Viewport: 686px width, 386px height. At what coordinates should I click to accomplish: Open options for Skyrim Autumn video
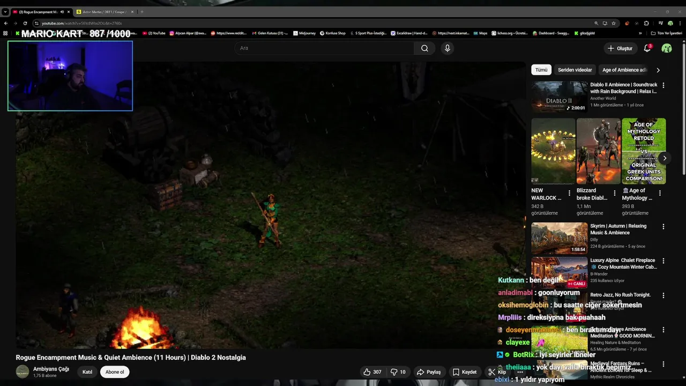[x=663, y=227]
